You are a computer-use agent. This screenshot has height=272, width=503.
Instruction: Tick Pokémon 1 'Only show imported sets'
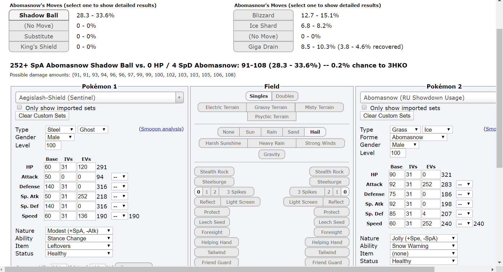coord(19,107)
